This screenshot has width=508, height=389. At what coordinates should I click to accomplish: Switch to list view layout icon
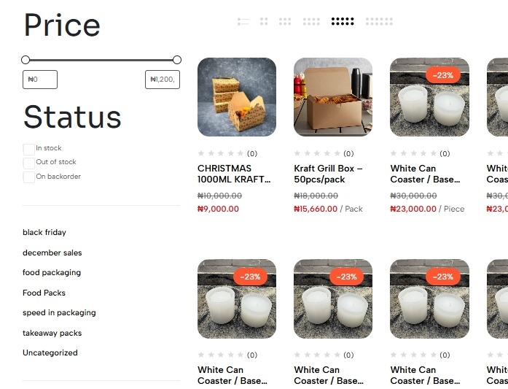pos(243,22)
